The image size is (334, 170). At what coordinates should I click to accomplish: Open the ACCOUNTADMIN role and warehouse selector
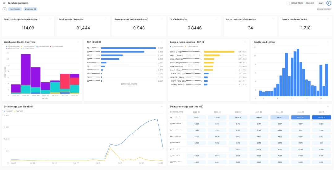click(301, 3)
